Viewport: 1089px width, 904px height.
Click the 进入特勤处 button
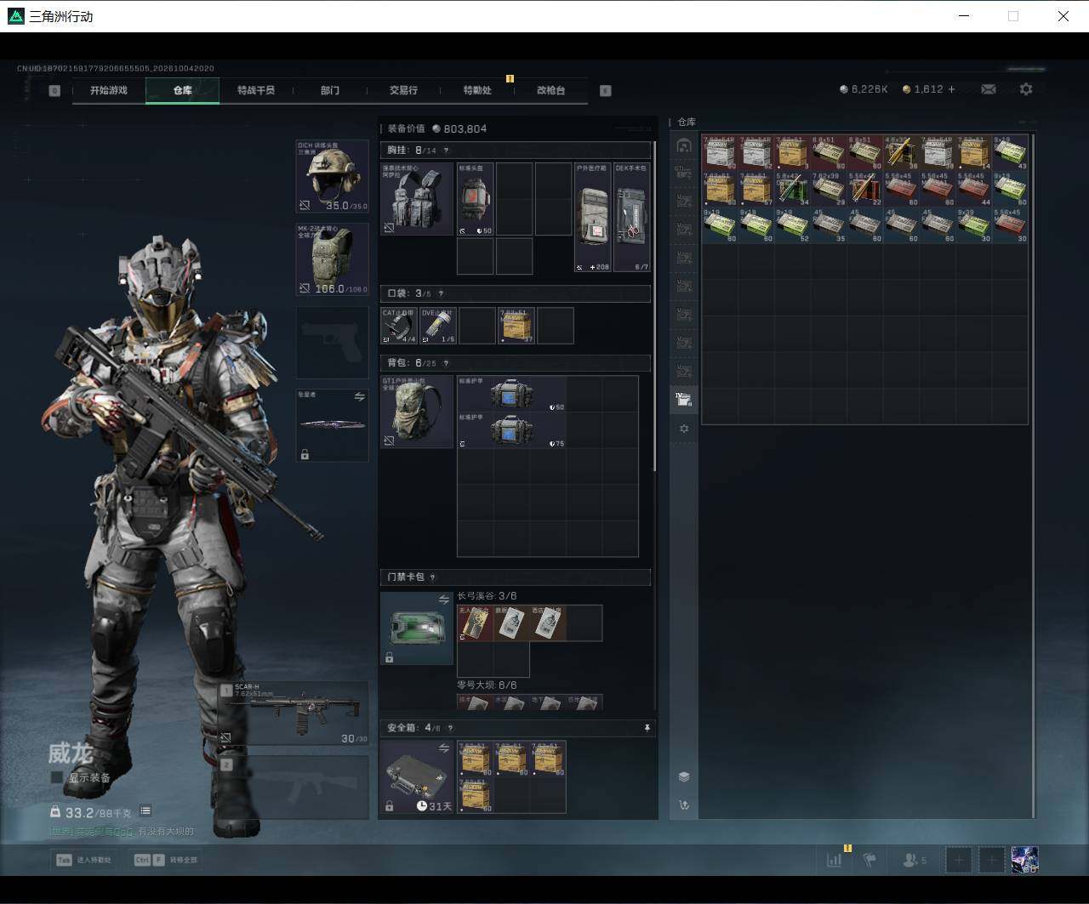tap(84, 860)
